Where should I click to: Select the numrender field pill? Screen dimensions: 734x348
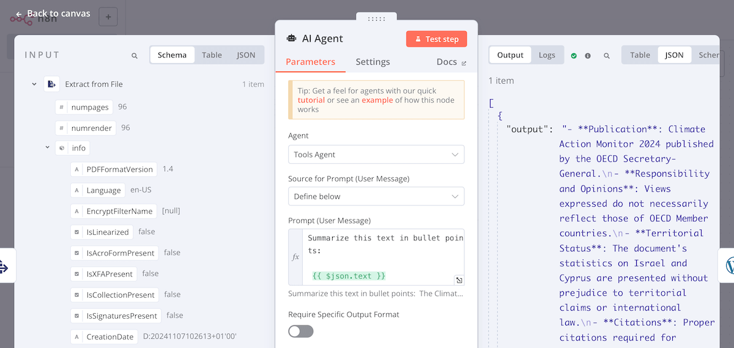coord(85,128)
